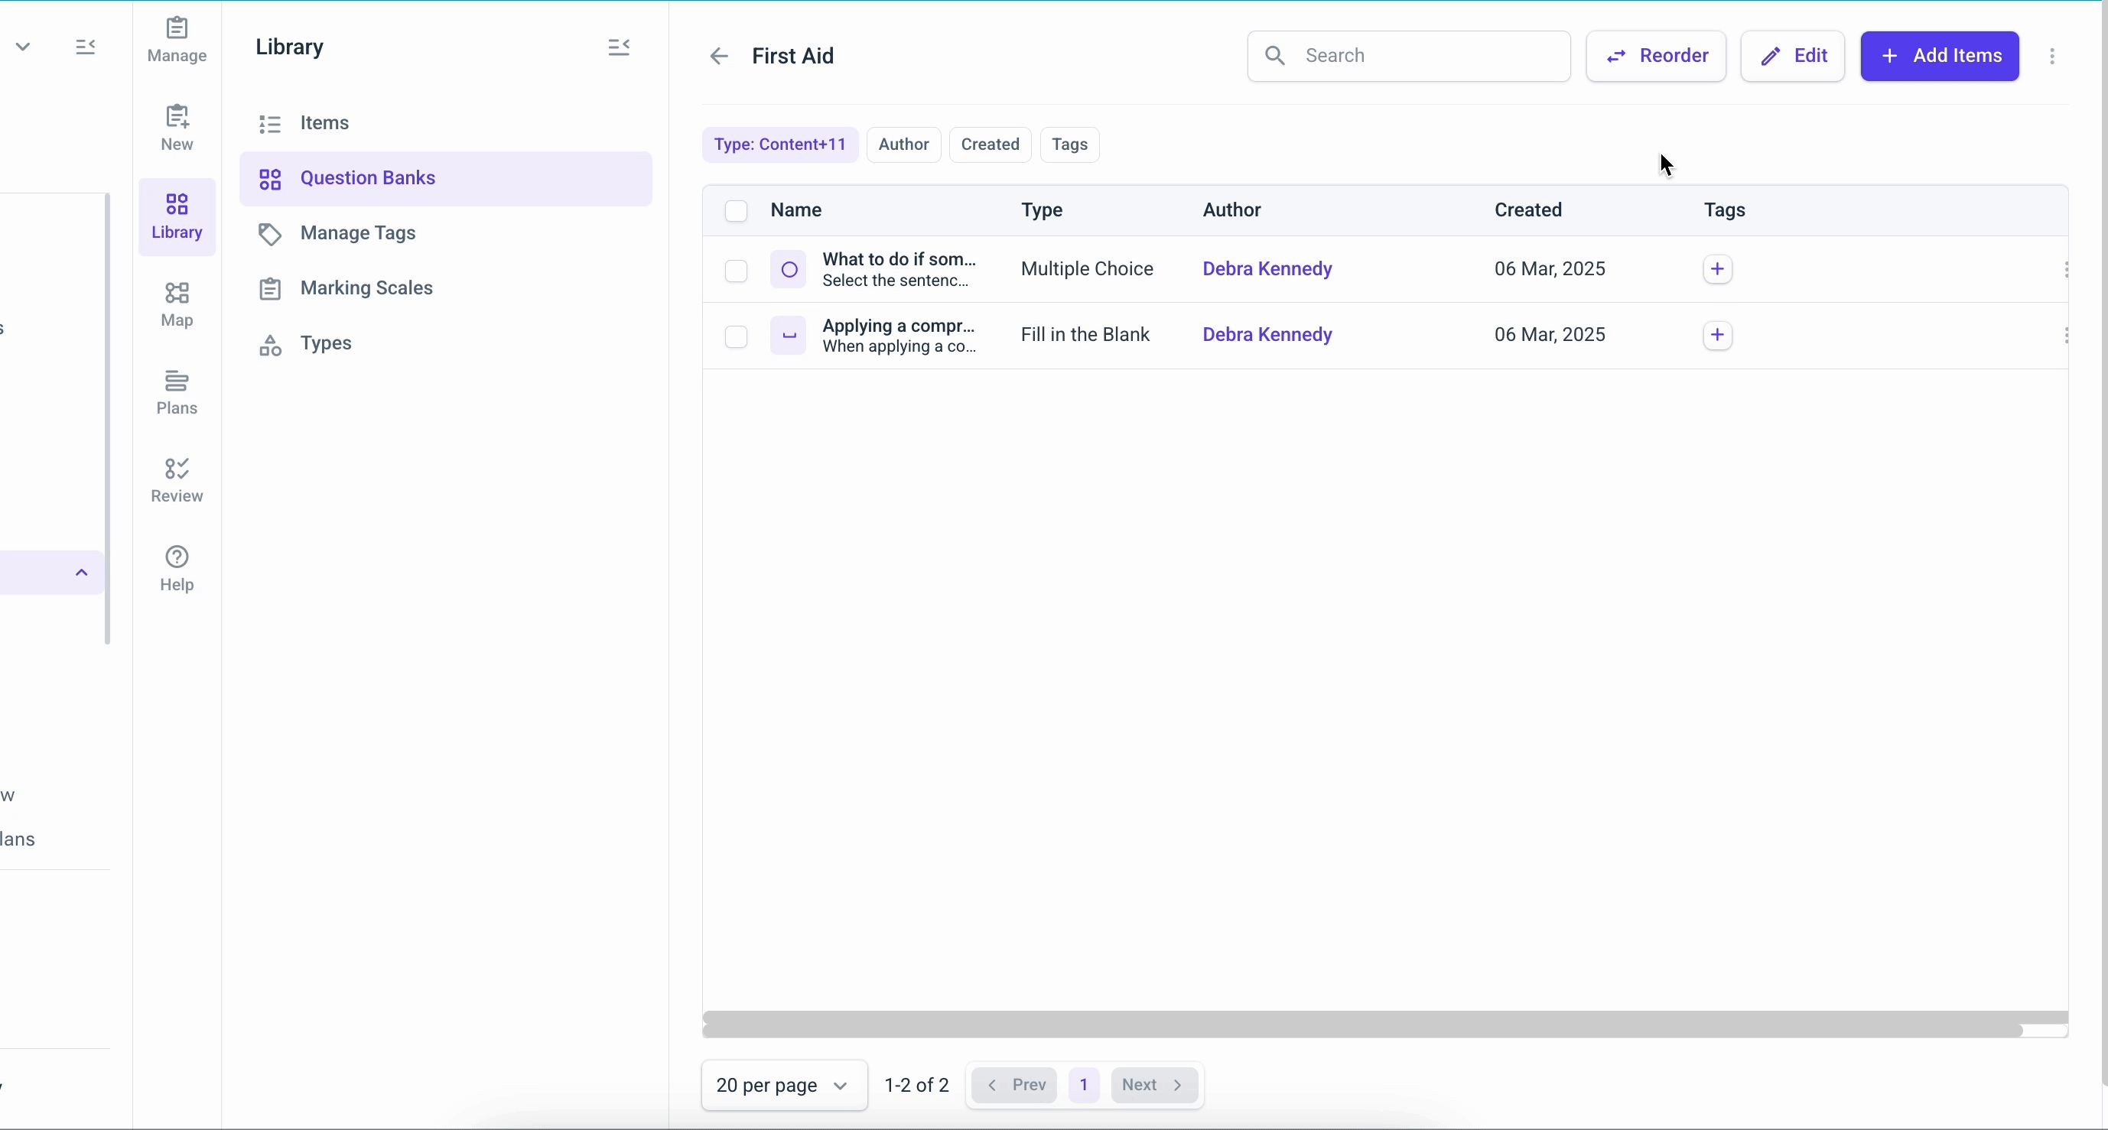This screenshot has height=1130, width=2108.
Task: Click the Type column header
Action: [1042, 210]
